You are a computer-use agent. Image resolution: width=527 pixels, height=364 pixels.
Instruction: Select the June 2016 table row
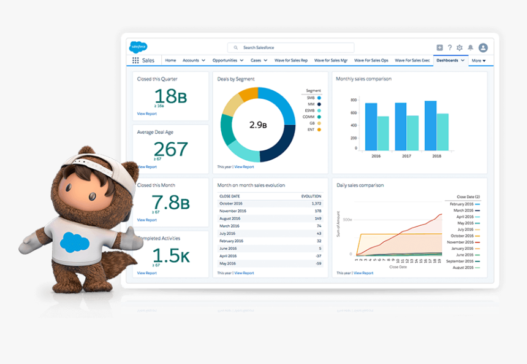[270, 249]
